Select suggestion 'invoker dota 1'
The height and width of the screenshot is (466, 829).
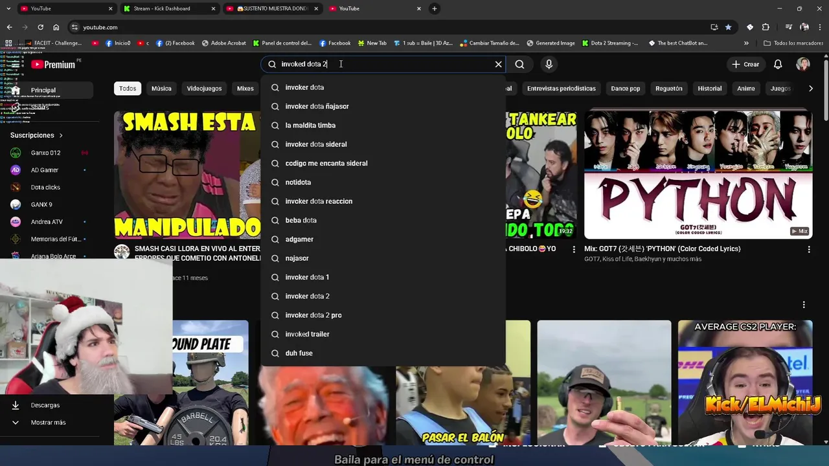coord(383,277)
